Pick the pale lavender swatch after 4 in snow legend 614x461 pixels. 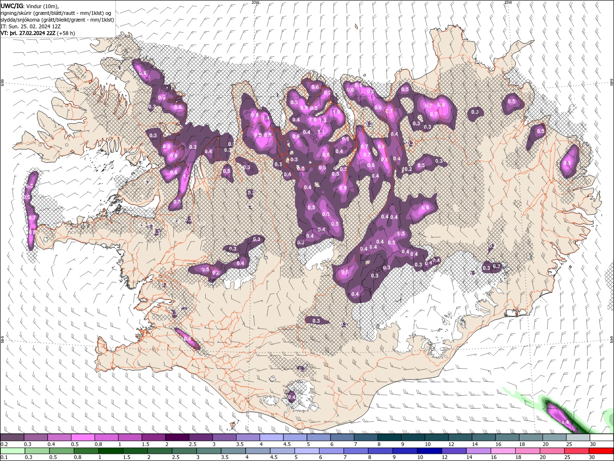click(272, 437)
